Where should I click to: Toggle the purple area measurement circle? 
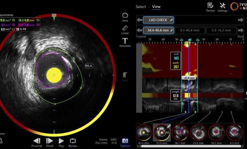click(14, 25)
